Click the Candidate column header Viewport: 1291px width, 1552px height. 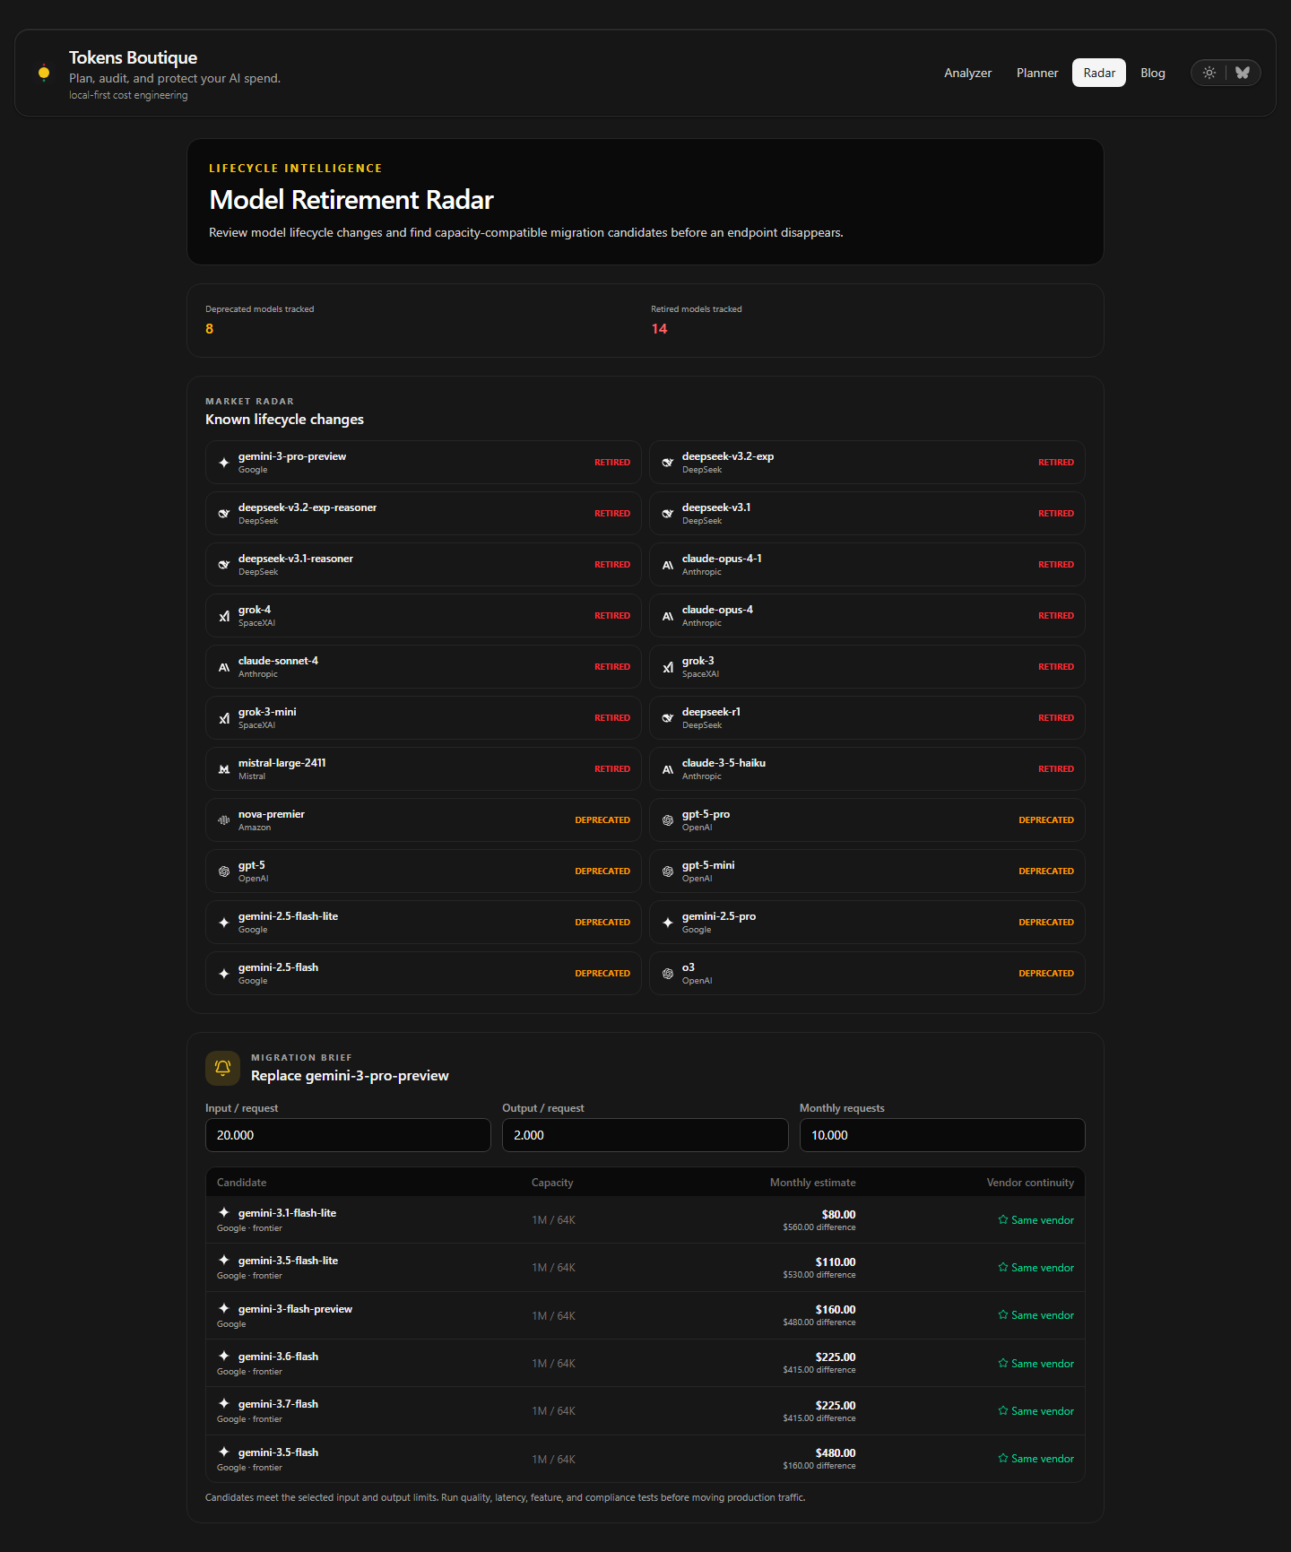(242, 1183)
